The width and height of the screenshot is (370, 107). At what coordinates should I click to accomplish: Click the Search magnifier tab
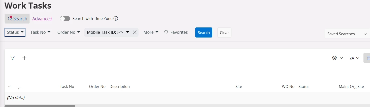(17, 19)
